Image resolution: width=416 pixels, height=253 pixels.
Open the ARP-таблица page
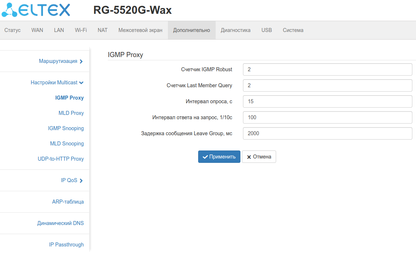[68, 202]
